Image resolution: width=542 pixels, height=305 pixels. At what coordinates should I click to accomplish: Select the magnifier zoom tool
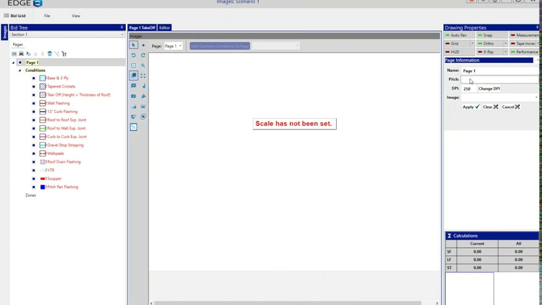coord(143,66)
